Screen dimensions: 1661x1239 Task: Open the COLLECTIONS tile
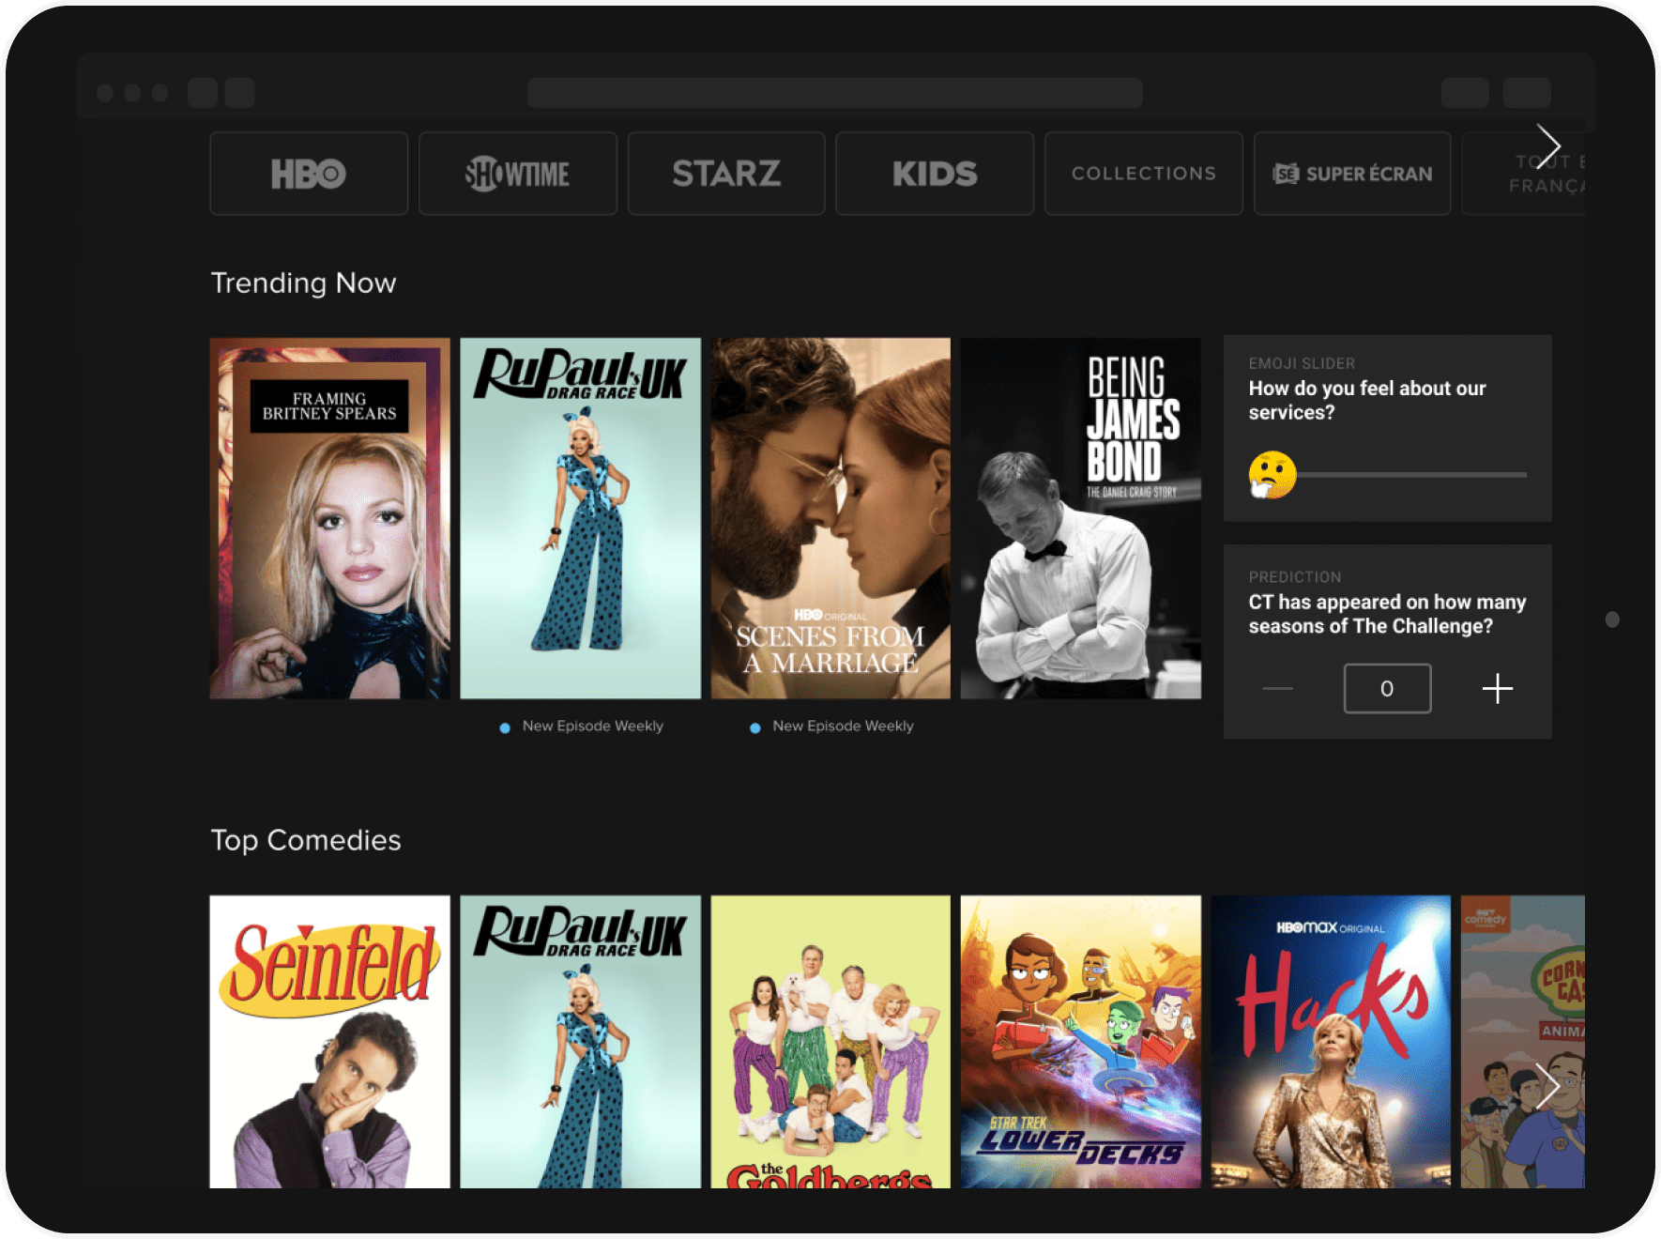[1144, 174]
